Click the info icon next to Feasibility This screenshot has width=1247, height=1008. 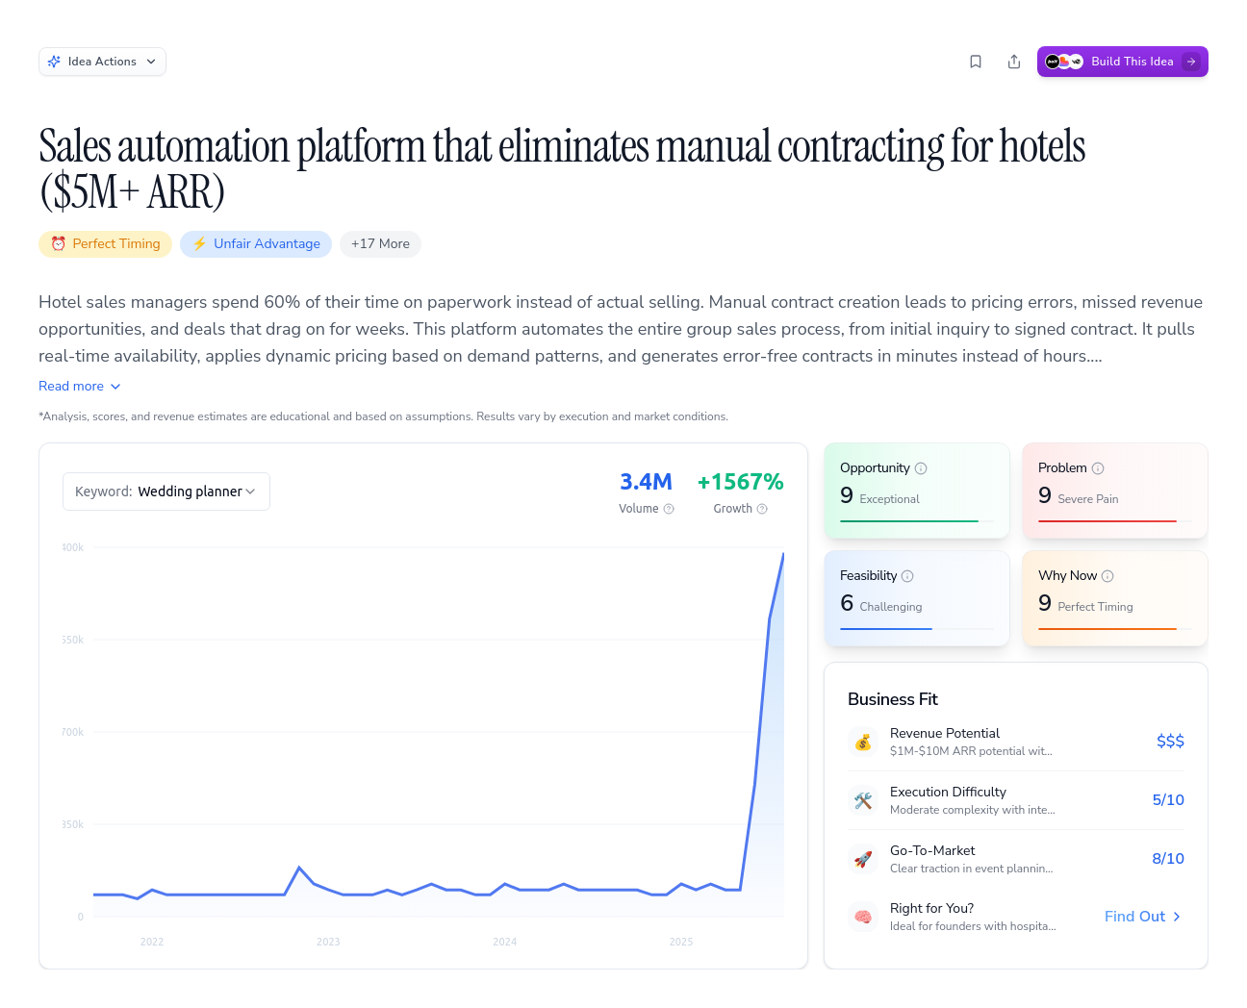[x=907, y=576]
